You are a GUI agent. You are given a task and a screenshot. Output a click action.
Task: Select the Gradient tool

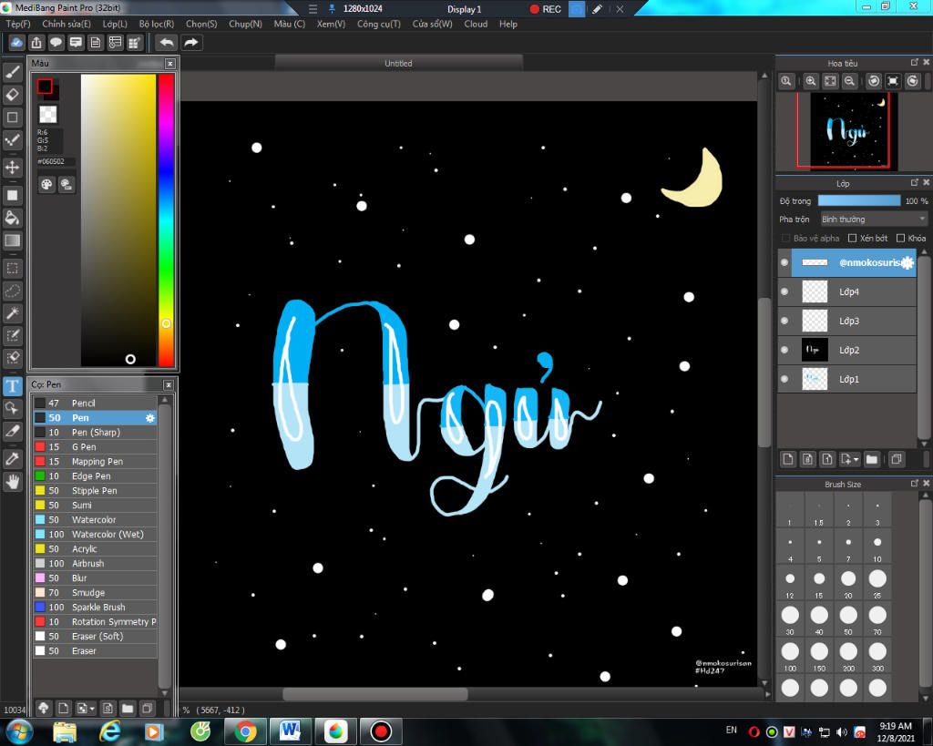[13, 240]
